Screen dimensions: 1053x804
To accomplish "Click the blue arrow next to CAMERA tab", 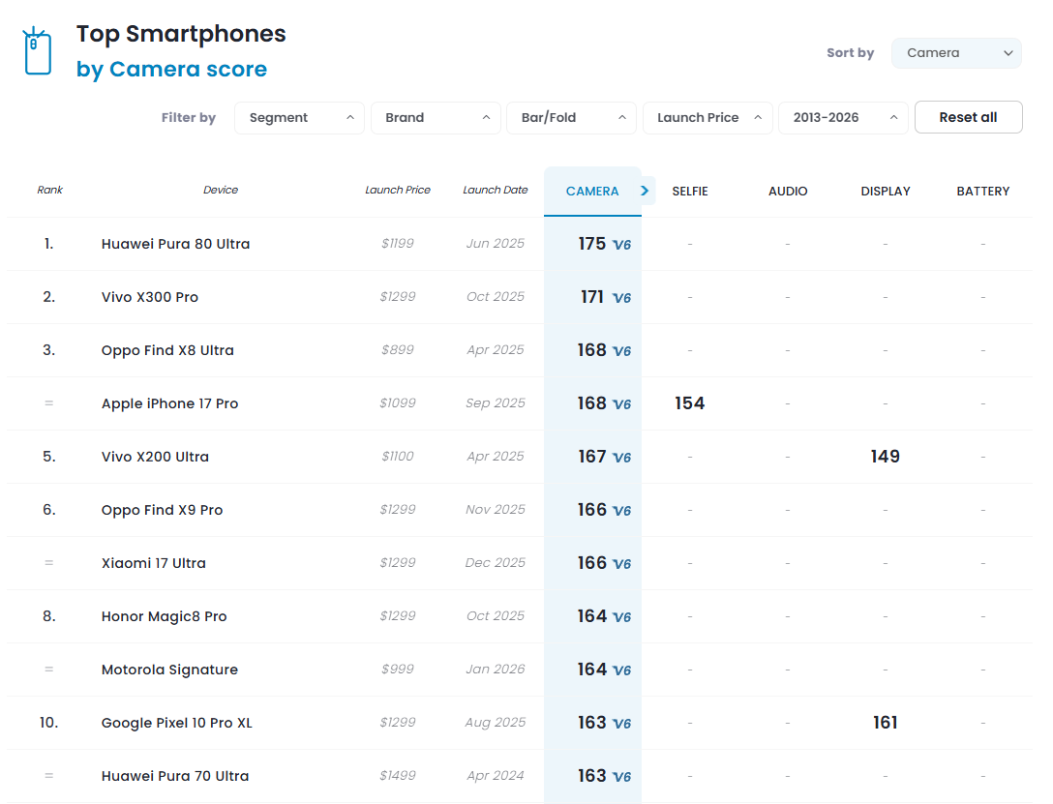I will coord(645,192).
